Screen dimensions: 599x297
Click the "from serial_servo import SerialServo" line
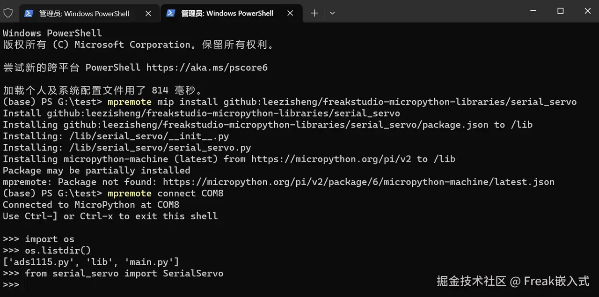124,273
